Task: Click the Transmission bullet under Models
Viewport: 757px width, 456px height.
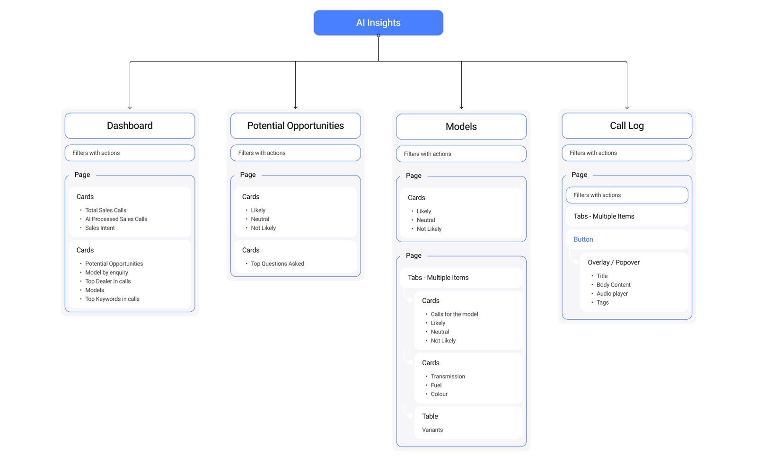Action: (448, 376)
